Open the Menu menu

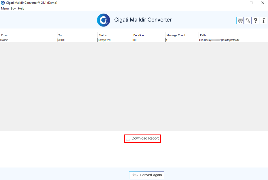(x=5, y=8)
